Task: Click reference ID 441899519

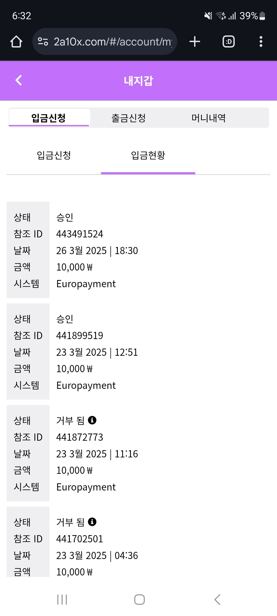Action: (80, 336)
